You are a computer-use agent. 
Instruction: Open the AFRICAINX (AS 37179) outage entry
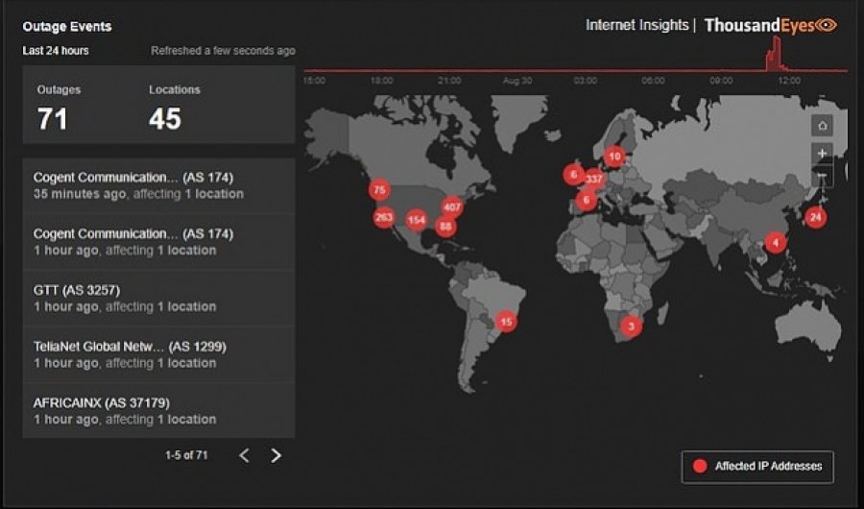point(158,411)
